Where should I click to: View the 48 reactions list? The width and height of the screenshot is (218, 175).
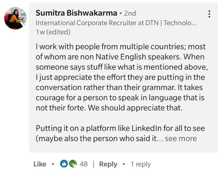click(84, 164)
